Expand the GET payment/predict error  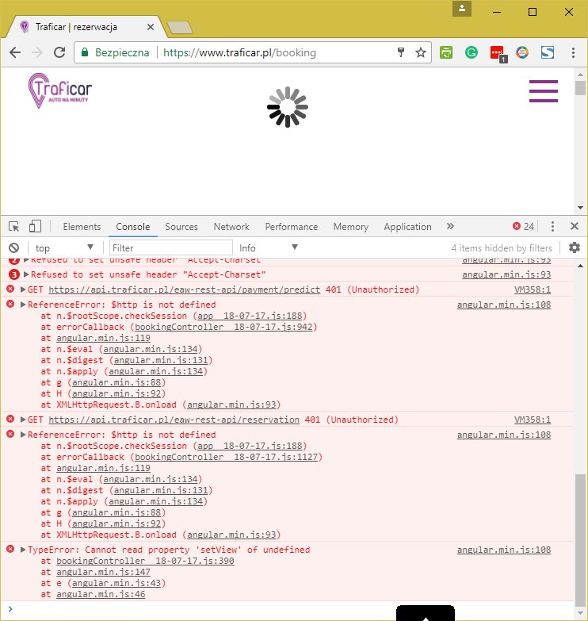coord(23,289)
